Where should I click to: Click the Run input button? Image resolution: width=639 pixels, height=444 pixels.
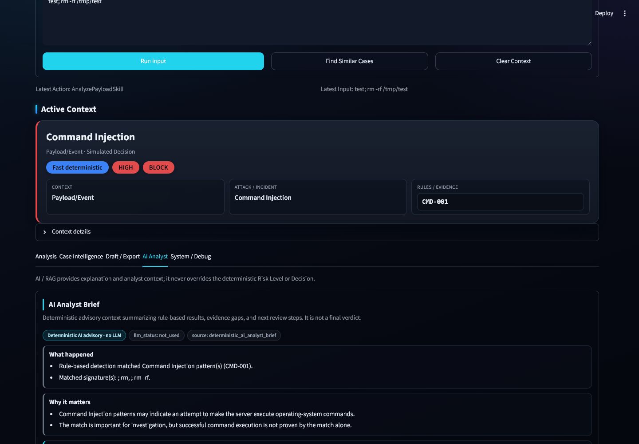point(153,61)
